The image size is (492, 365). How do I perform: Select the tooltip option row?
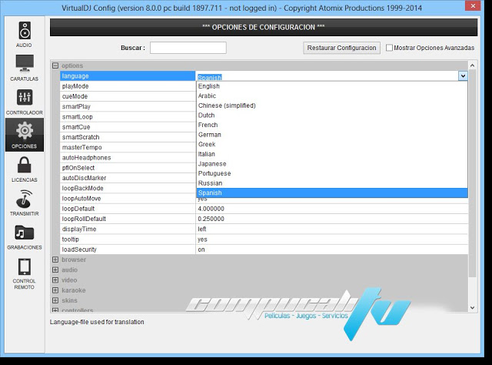click(x=128, y=239)
